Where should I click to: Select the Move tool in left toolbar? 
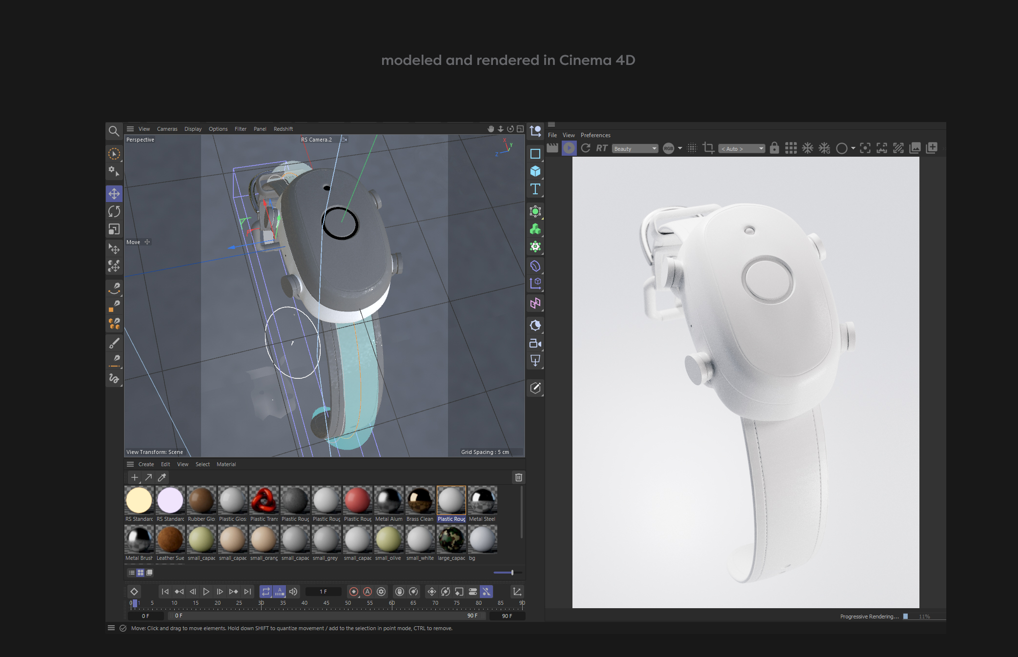pyautogui.click(x=114, y=194)
